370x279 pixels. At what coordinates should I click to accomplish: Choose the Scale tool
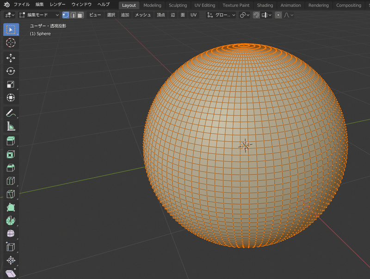pos(11,84)
